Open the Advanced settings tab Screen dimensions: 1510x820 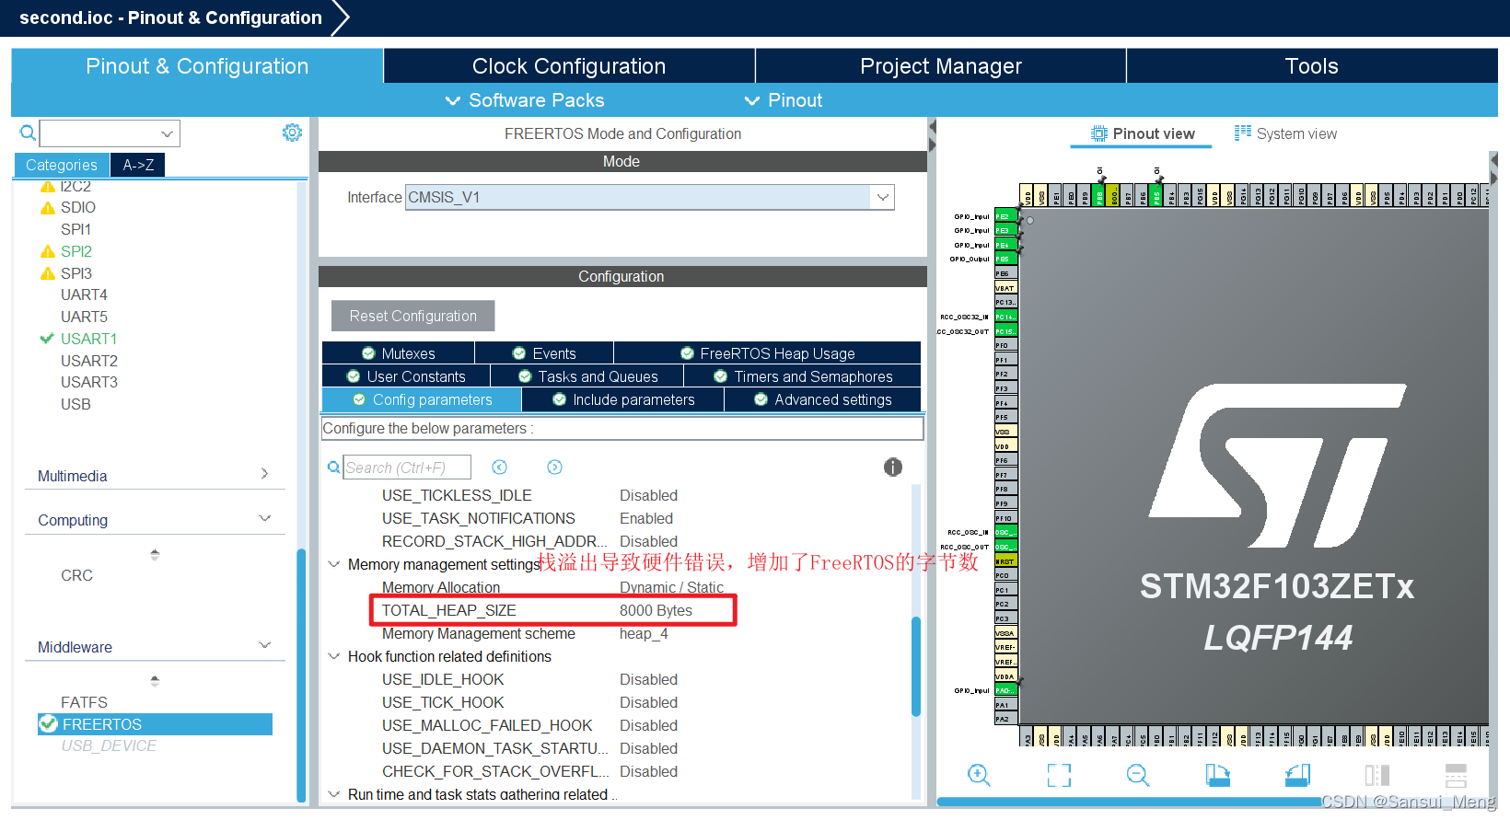(823, 399)
